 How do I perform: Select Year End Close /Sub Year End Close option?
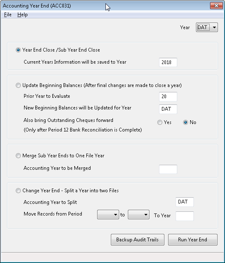pyautogui.click(x=18, y=50)
